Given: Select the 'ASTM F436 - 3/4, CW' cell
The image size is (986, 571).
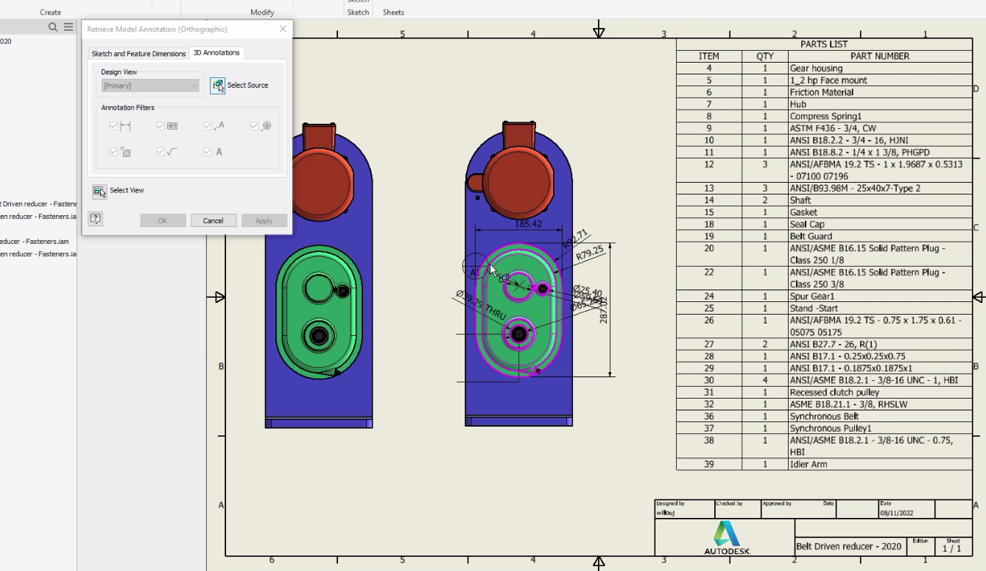Looking at the screenshot, I should pos(880,128).
